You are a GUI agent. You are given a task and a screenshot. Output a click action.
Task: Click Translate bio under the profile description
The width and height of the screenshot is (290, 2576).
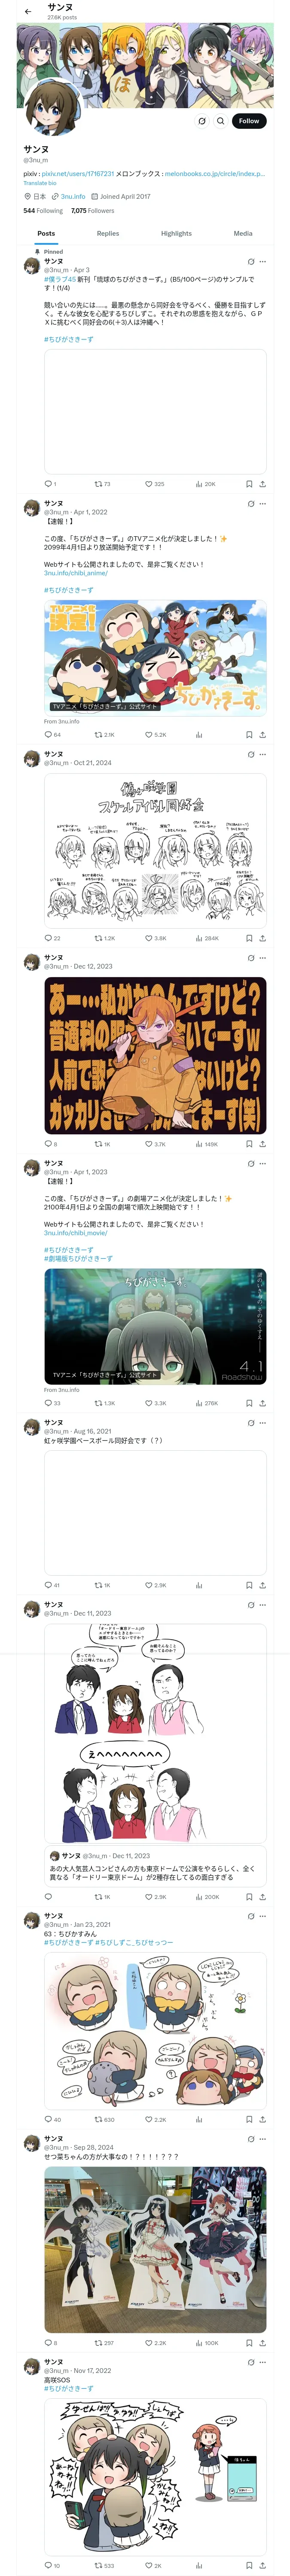point(40,183)
